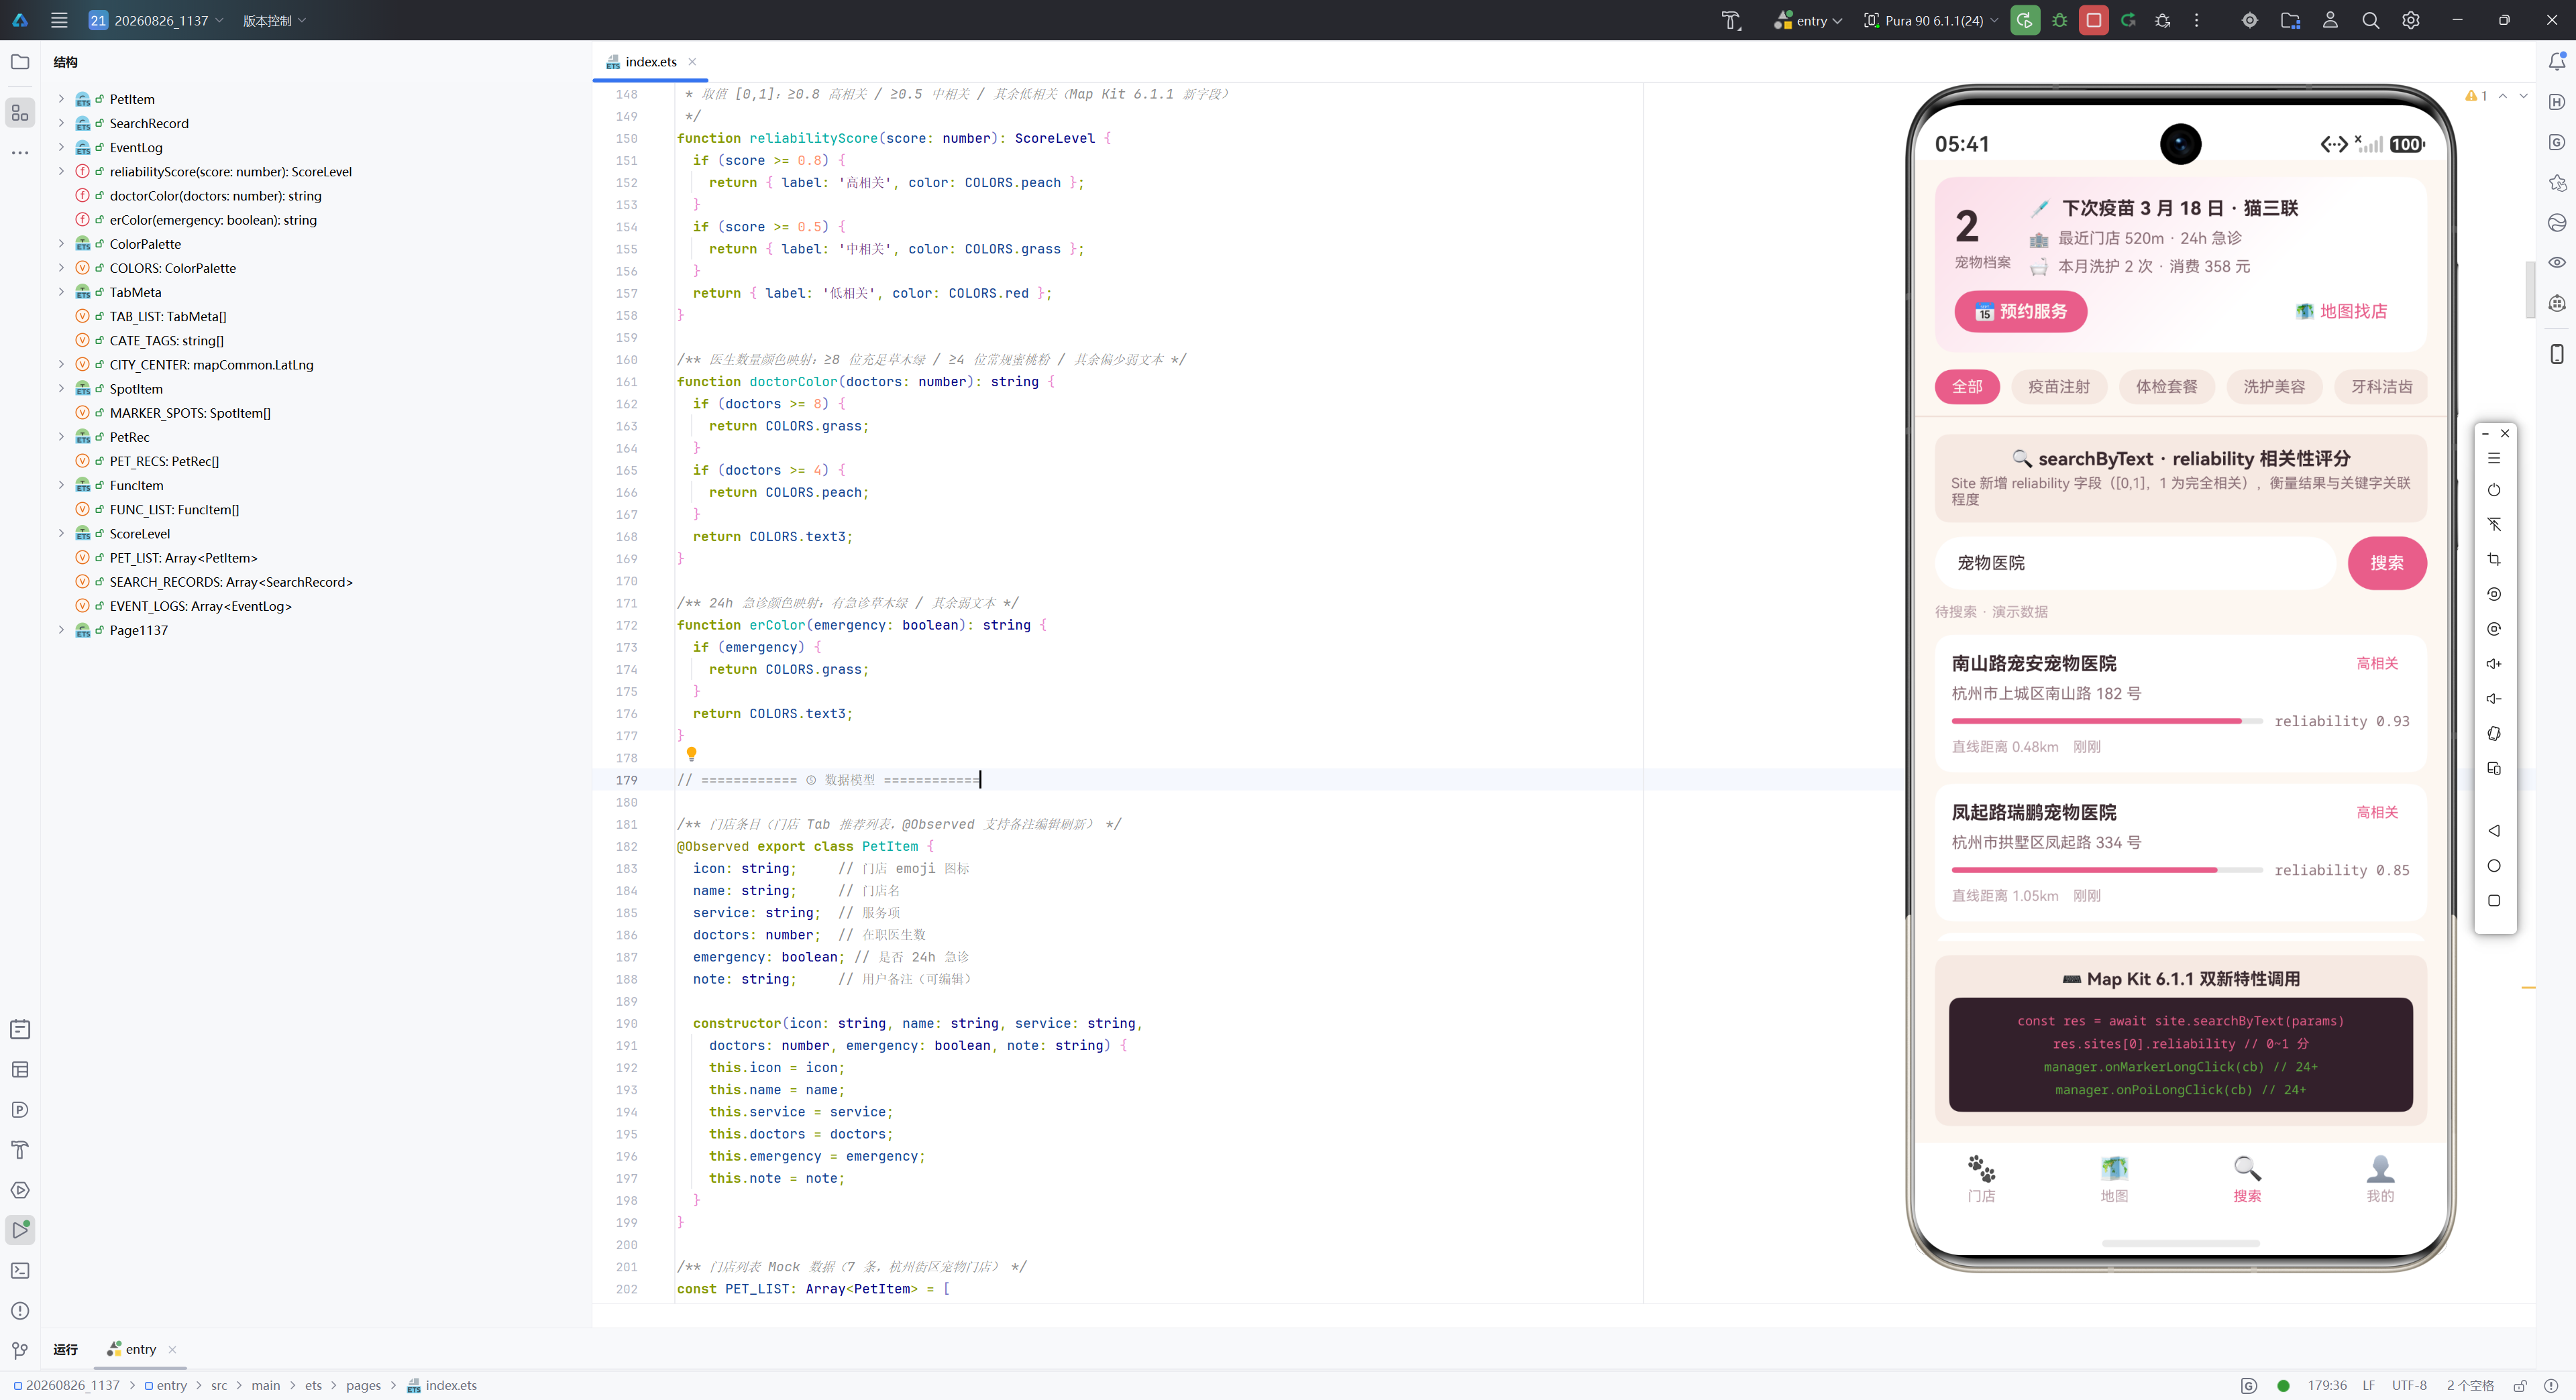The image size is (2576, 1400).
Task: Expand the reliabilityScore function node
Action: coord(61,172)
